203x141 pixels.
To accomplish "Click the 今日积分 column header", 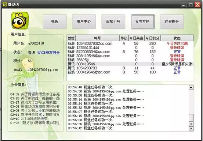I will pos(152,38).
